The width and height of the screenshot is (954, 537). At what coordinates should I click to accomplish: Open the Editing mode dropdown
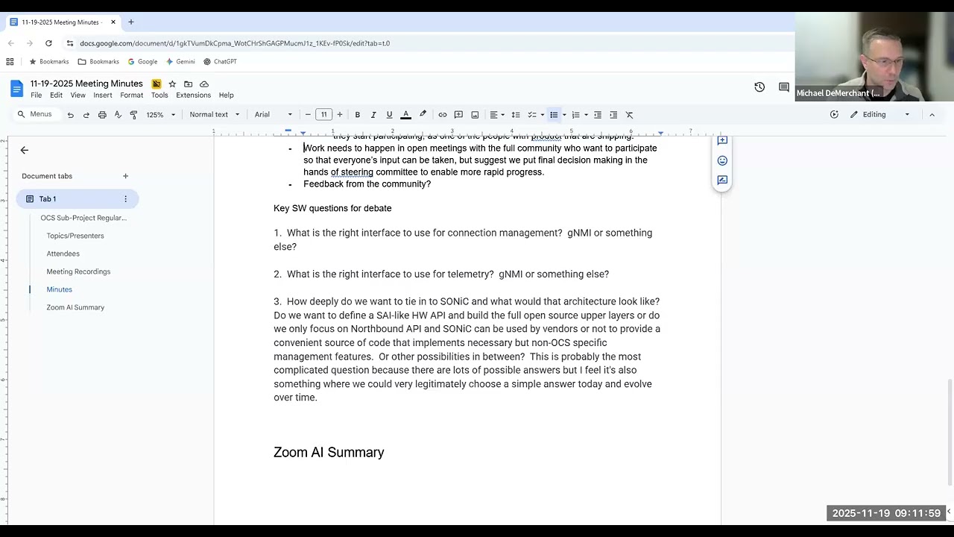click(x=880, y=115)
